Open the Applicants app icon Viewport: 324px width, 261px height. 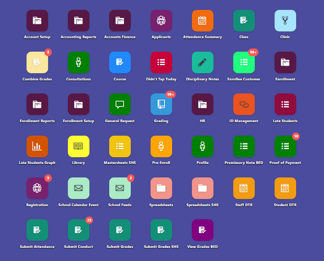coord(161,21)
